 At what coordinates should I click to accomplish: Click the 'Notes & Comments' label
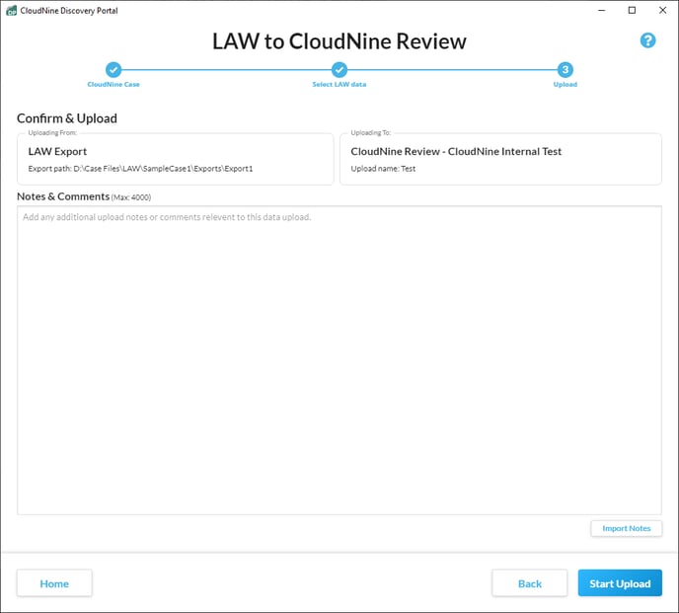pyautogui.click(x=63, y=196)
